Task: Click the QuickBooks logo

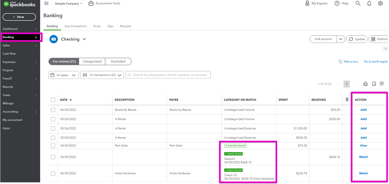Action: pos(19,4)
